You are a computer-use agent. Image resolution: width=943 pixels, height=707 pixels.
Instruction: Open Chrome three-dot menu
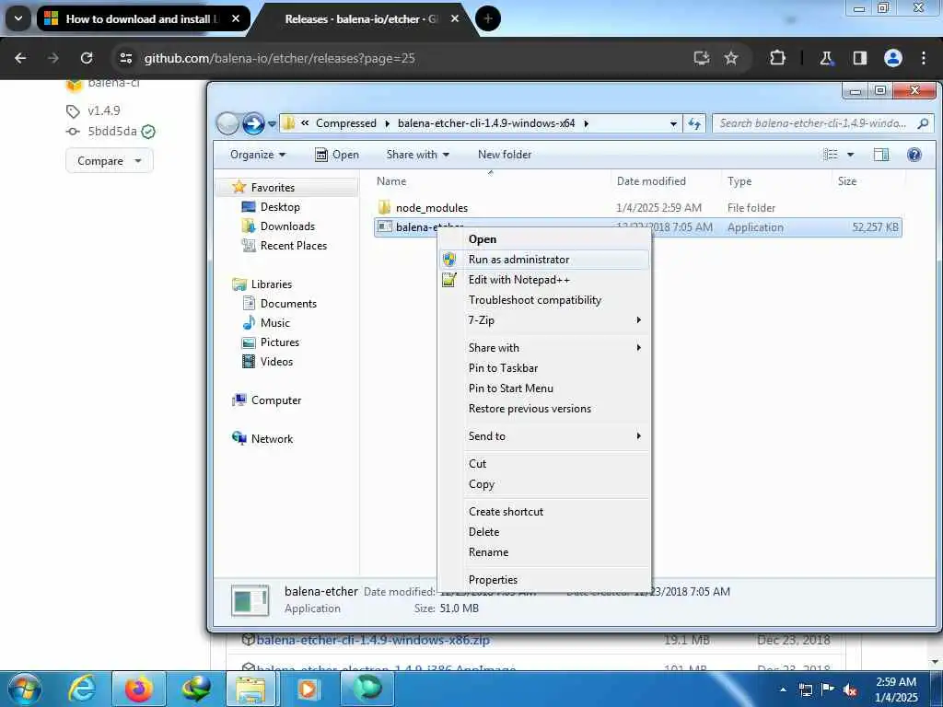[924, 58]
